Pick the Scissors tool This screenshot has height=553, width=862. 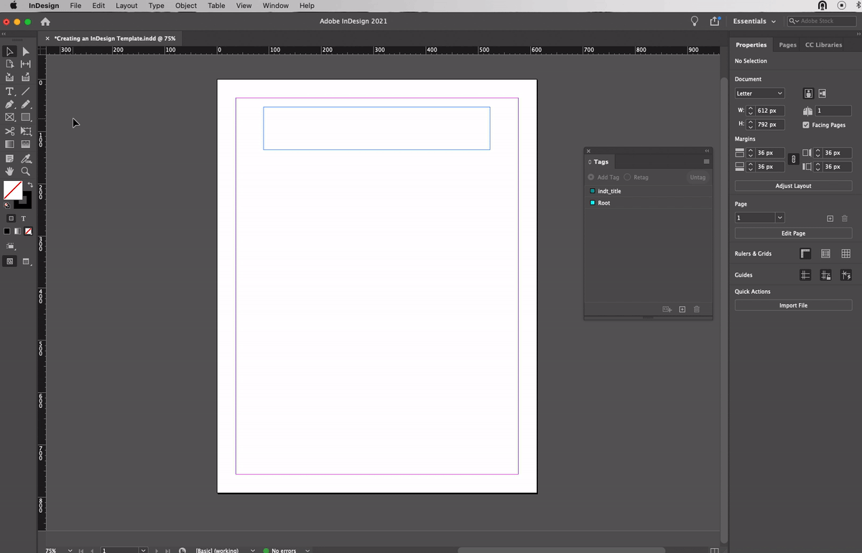[x=9, y=131]
